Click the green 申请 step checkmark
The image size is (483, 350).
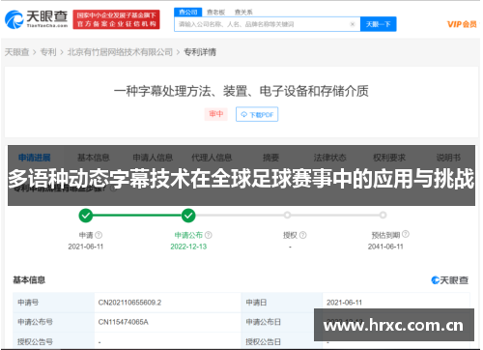coord(86,216)
